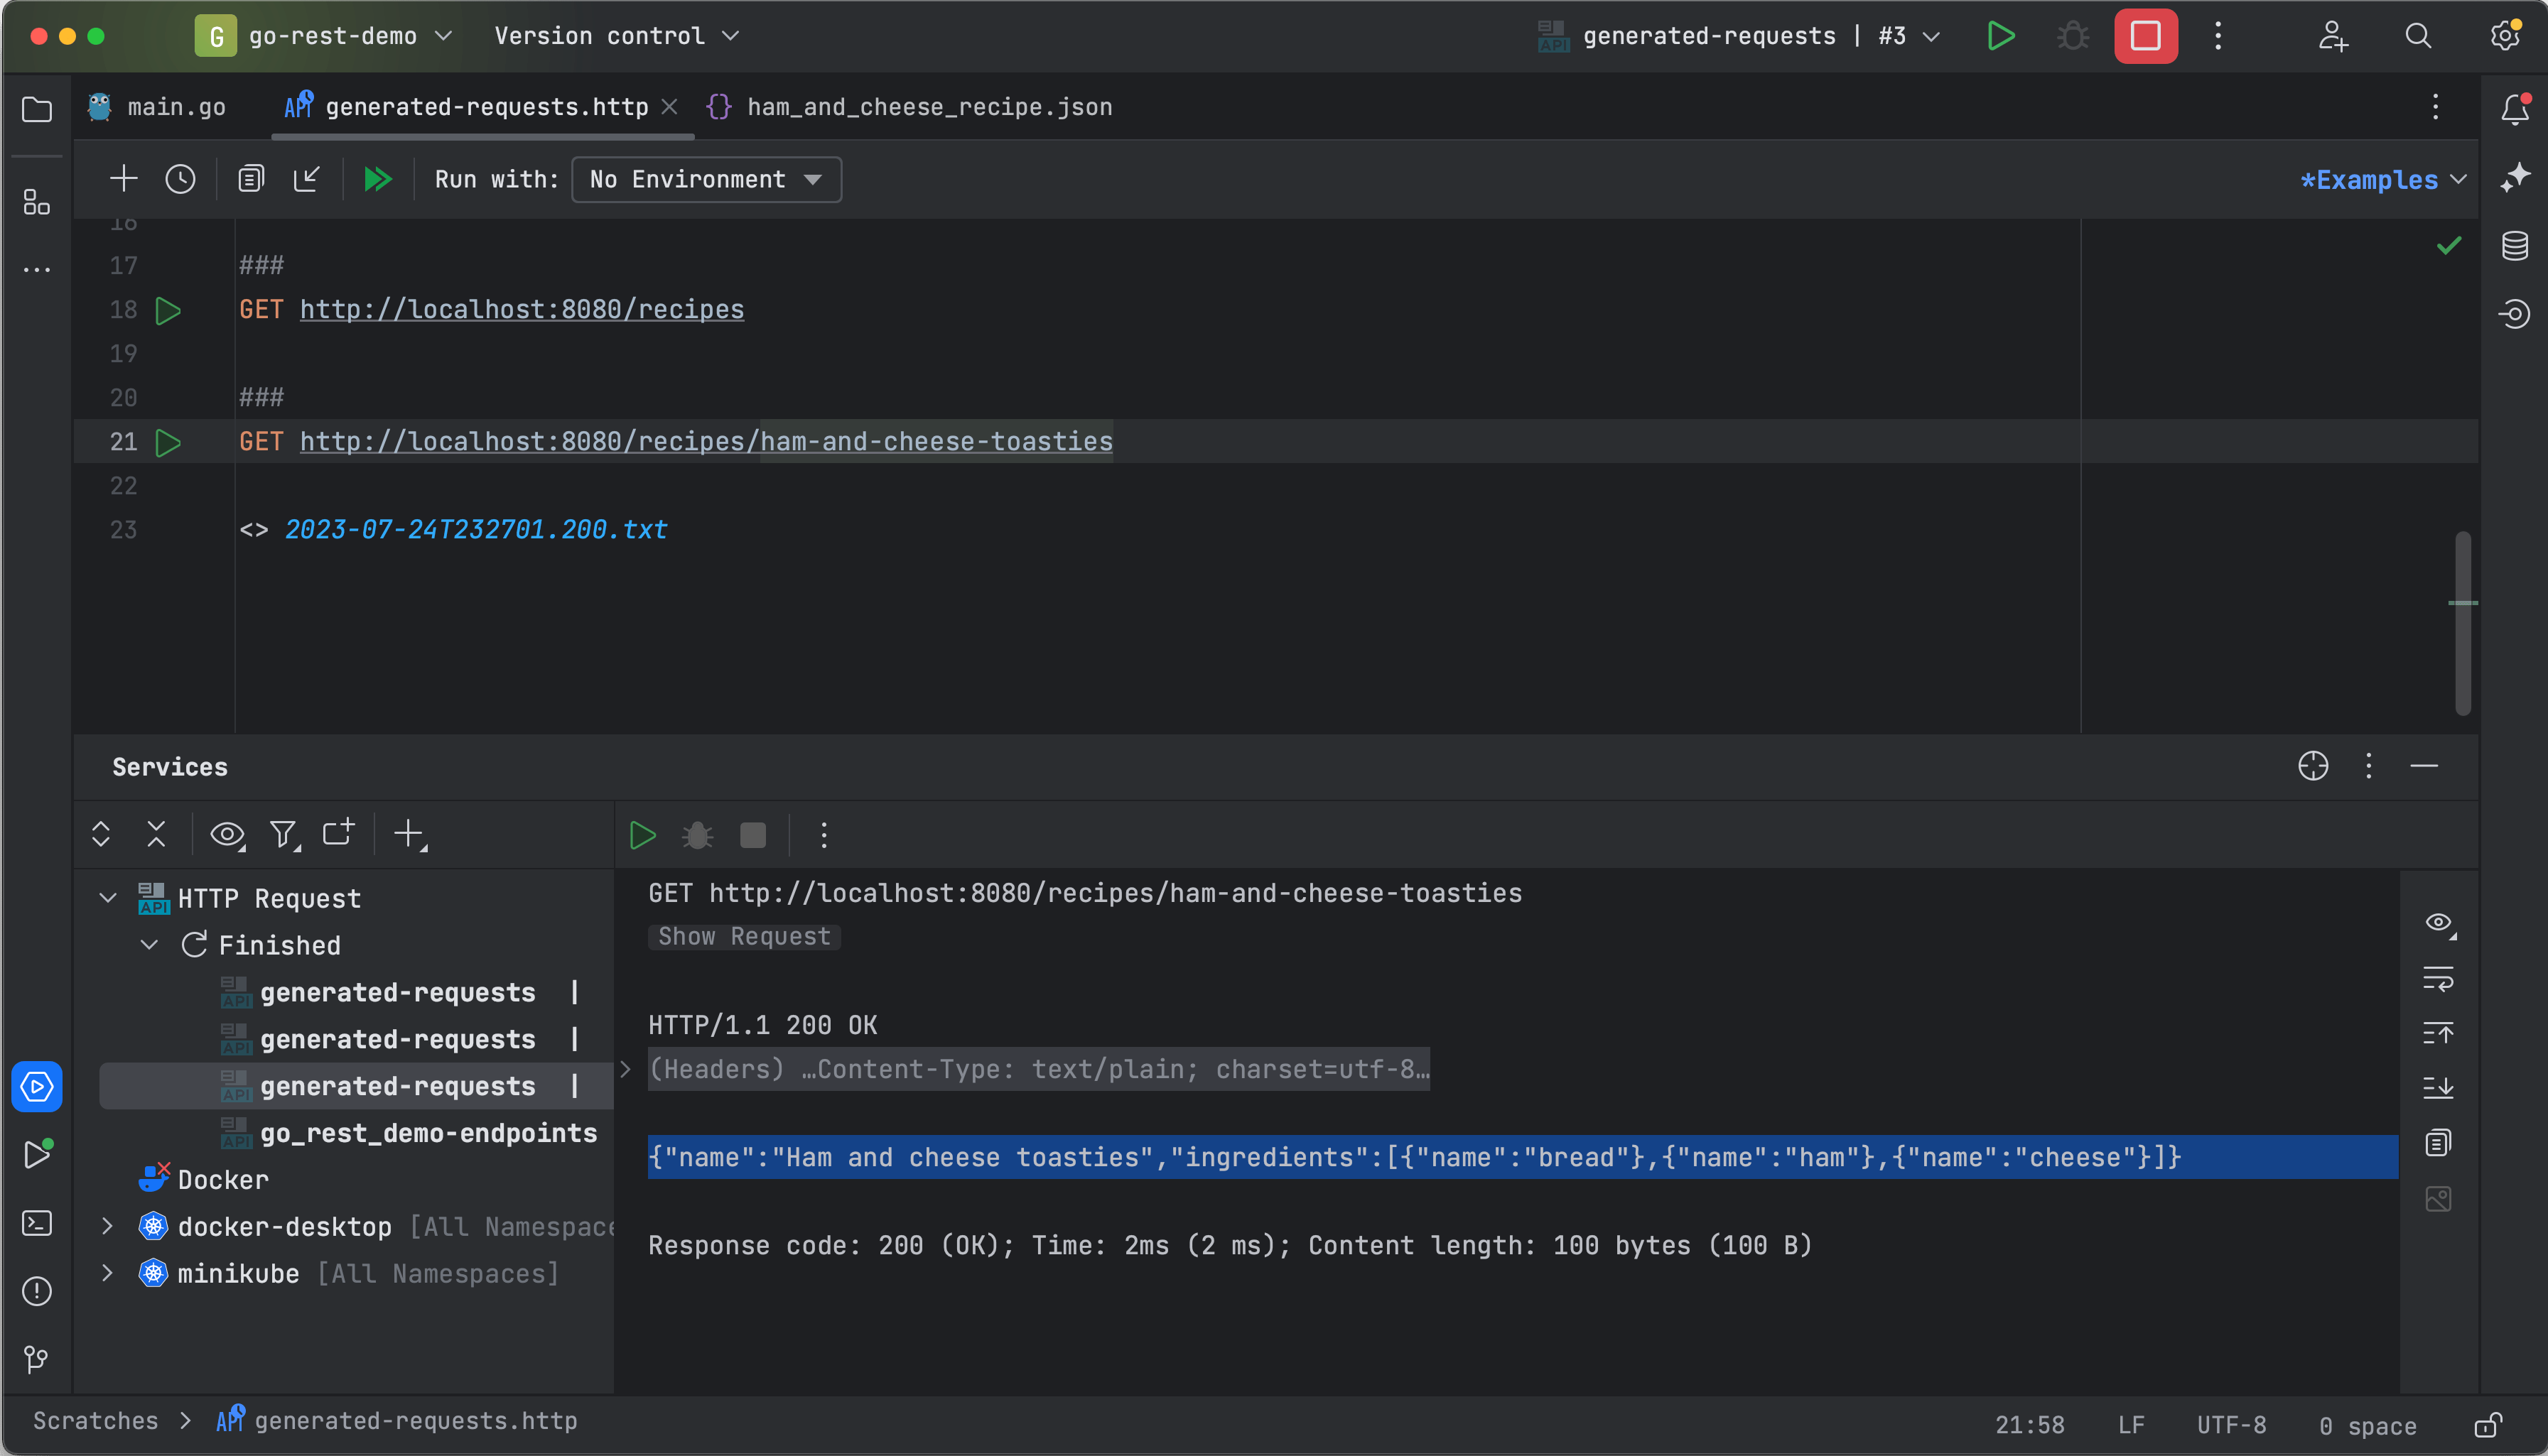2548x1456 pixels.
Task: Open request history with the clock icon
Action: click(180, 179)
